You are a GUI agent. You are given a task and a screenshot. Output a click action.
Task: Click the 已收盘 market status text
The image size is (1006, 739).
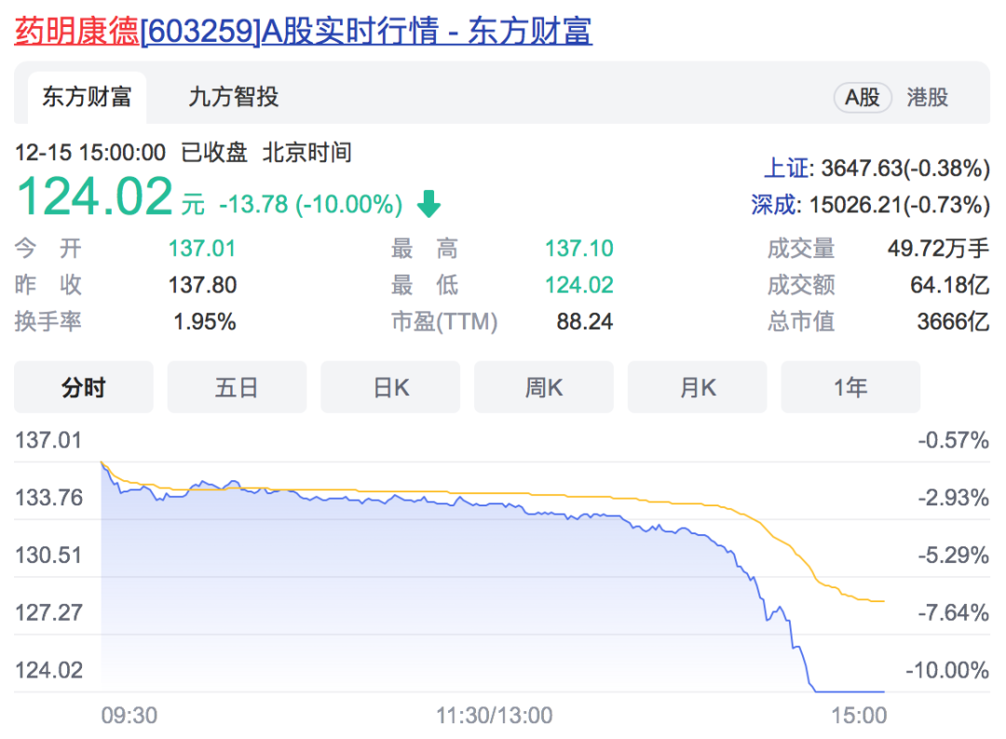[x=214, y=153]
